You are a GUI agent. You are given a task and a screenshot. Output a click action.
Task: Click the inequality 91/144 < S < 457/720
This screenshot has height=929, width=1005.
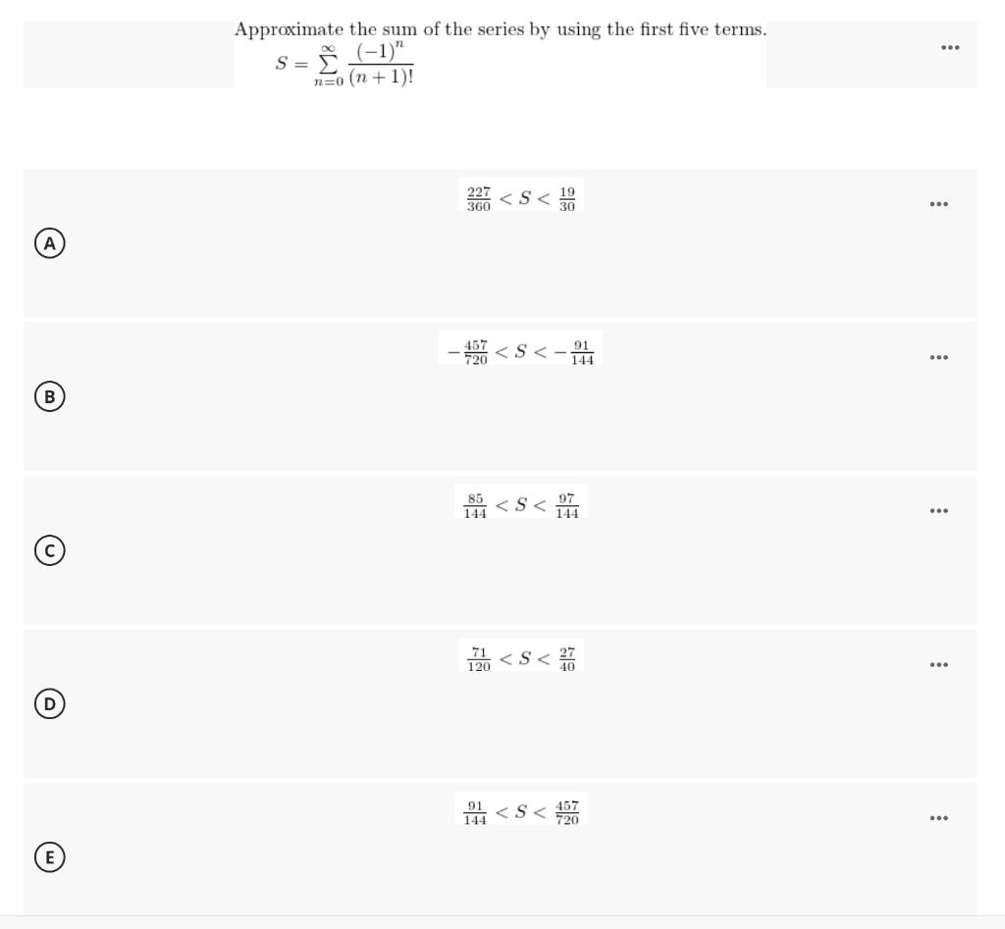(520, 810)
